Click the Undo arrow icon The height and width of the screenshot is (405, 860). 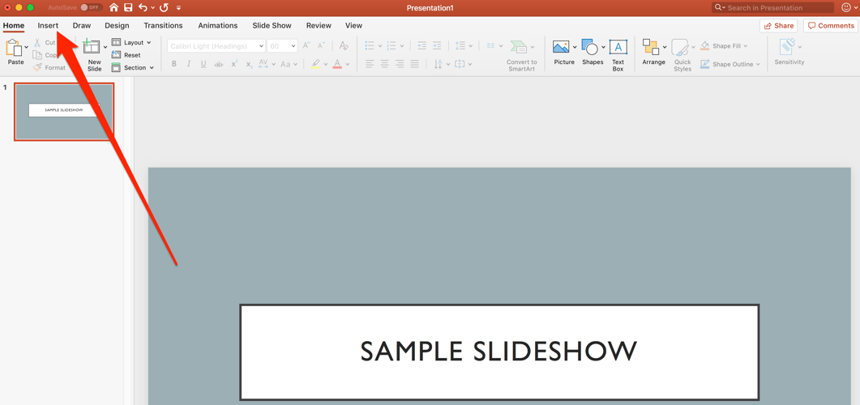(143, 7)
